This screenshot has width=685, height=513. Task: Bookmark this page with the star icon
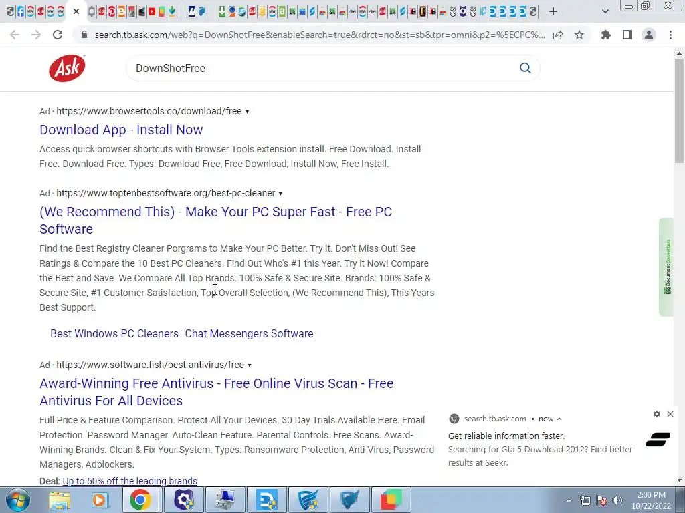(x=579, y=35)
